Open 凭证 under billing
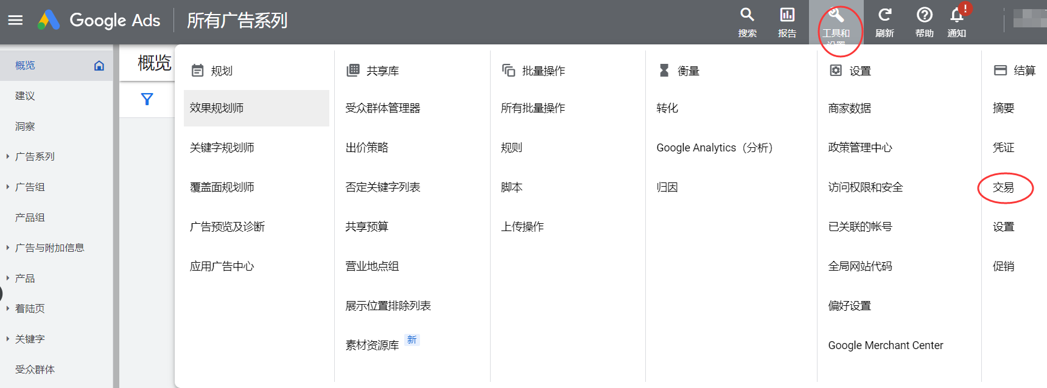Viewport: 1047px width, 388px height. (x=1004, y=148)
